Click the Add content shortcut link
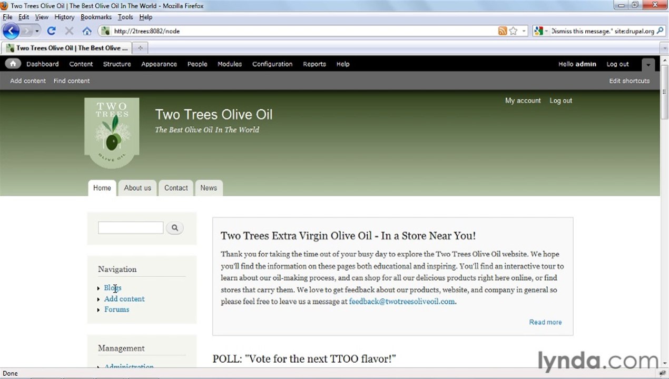669x379 pixels. click(28, 81)
